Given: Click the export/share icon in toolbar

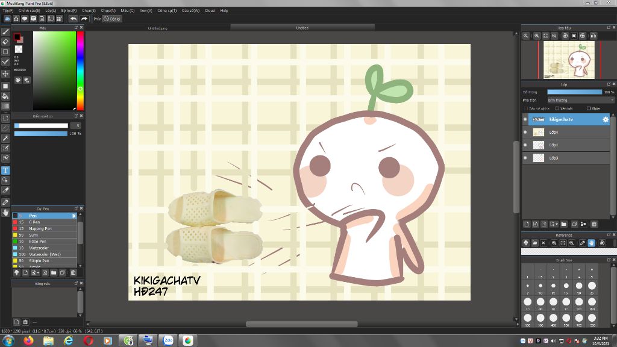Looking at the screenshot, I should [16, 19].
